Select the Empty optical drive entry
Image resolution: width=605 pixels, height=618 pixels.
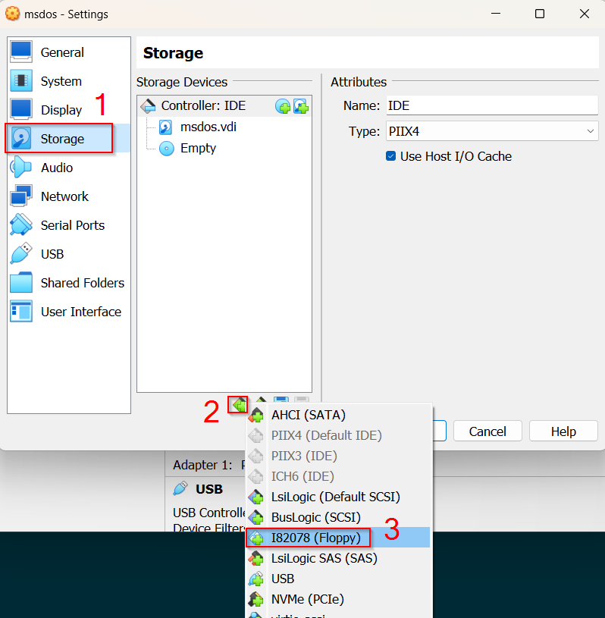point(198,148)
